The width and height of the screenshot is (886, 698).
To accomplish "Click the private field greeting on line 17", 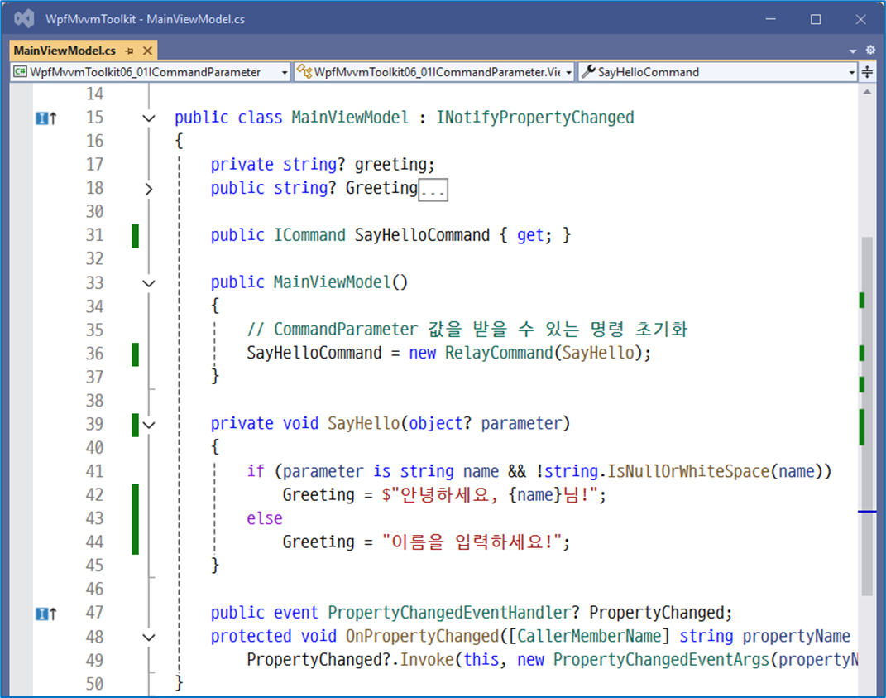I will pos(390,164).
